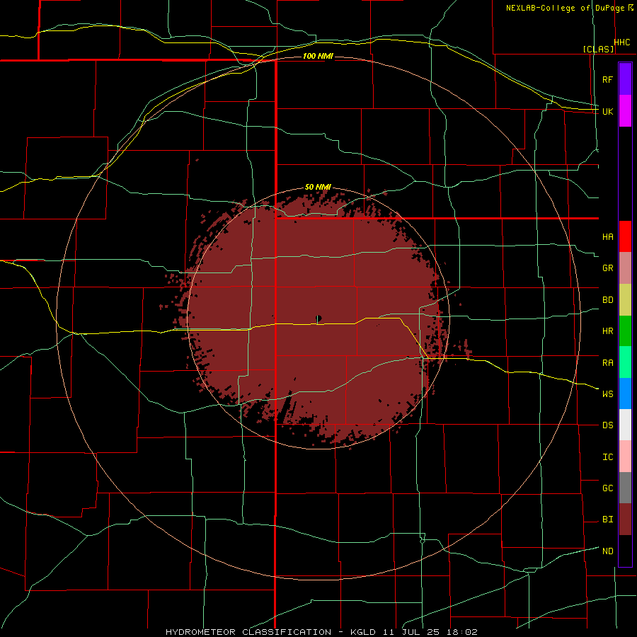Click the BI dark red legend swatch
The height and width of the screenshot is (637, 637).
[x=625, y=520]
